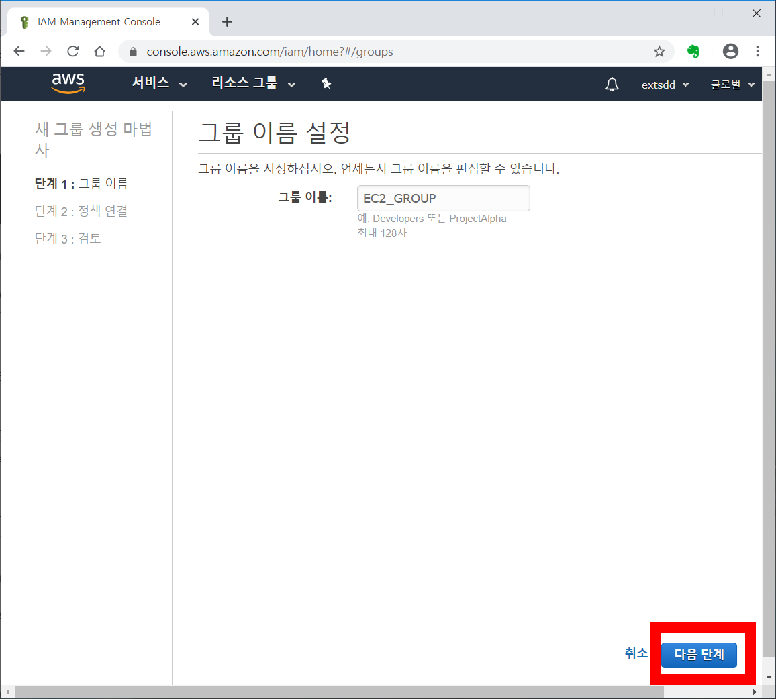Select step 단계 1 : 그룹 이름

pyautogui.click(x=81, y=184)
